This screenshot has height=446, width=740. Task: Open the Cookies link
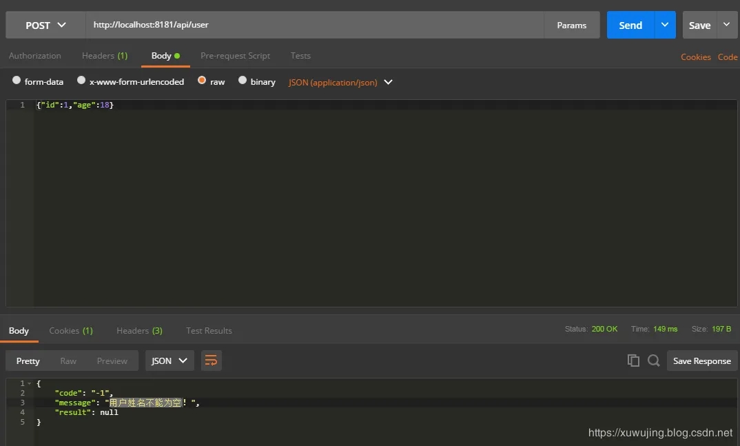(695, 57)
